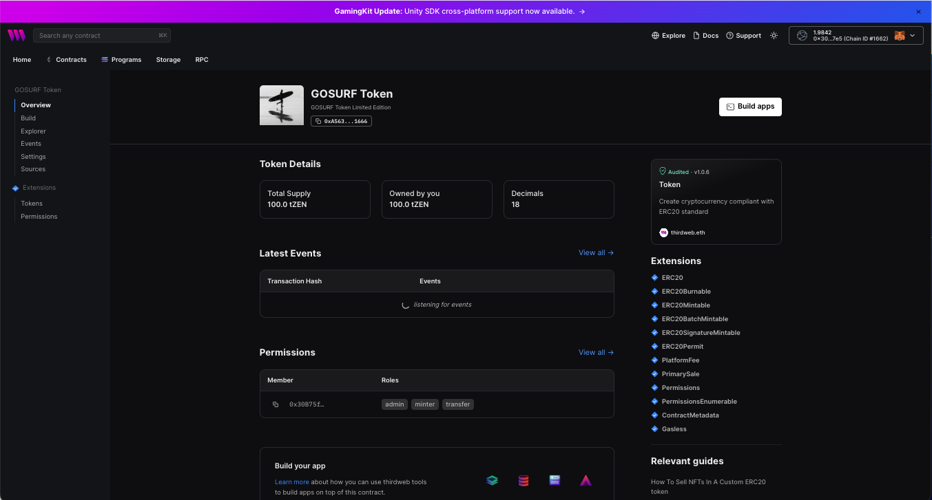Expand wallet account dropdown chevron

[x=913, y=36]
